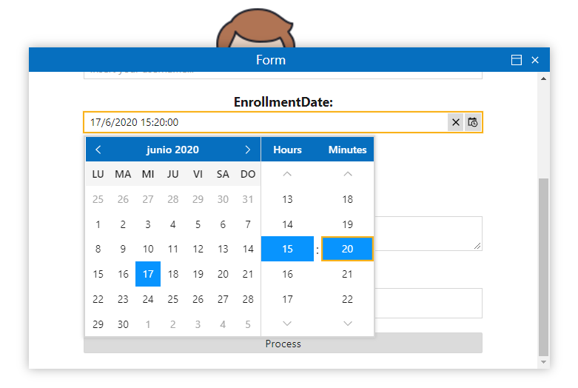Pick June 9 in the calendar

[x=123, y=249]
